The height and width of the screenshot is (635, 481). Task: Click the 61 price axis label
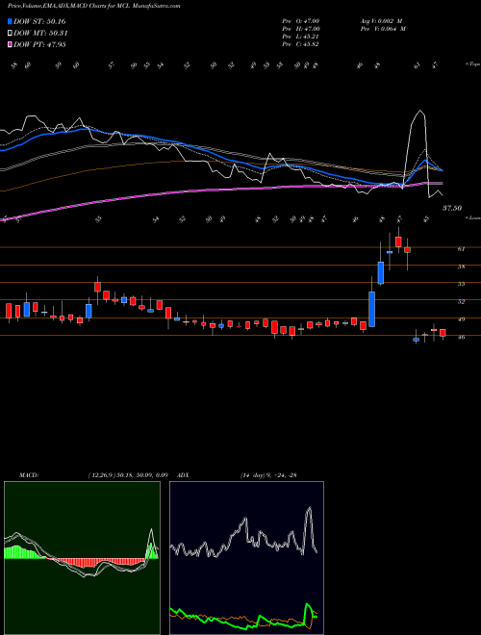click(x=461, y=249)
